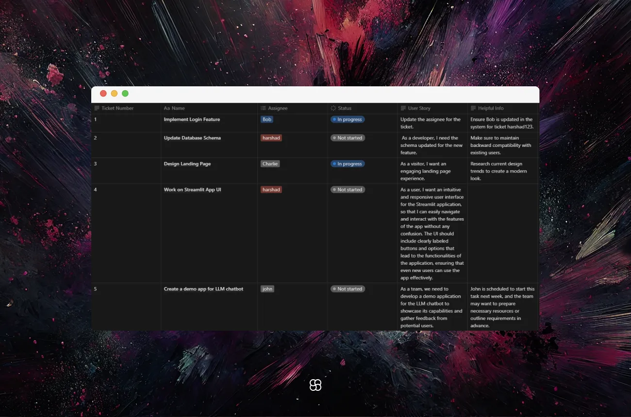
Task: Click the spinner icon beside Status header
Action: point(333,108)
